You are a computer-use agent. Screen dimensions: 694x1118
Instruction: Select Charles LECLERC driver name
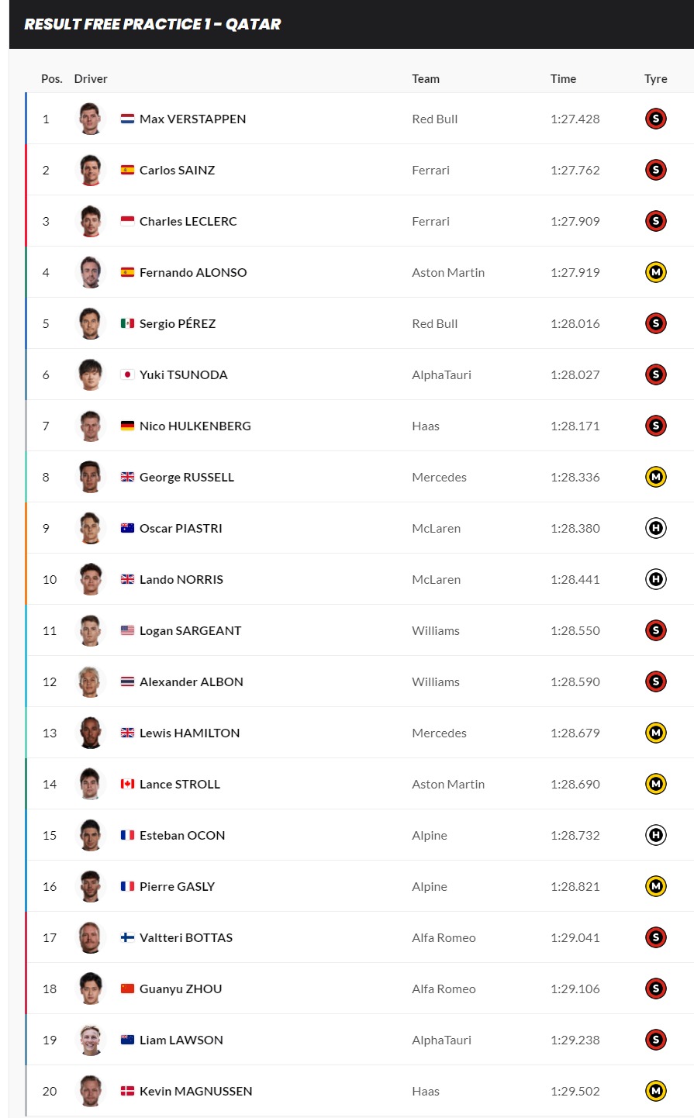(188, 221)
